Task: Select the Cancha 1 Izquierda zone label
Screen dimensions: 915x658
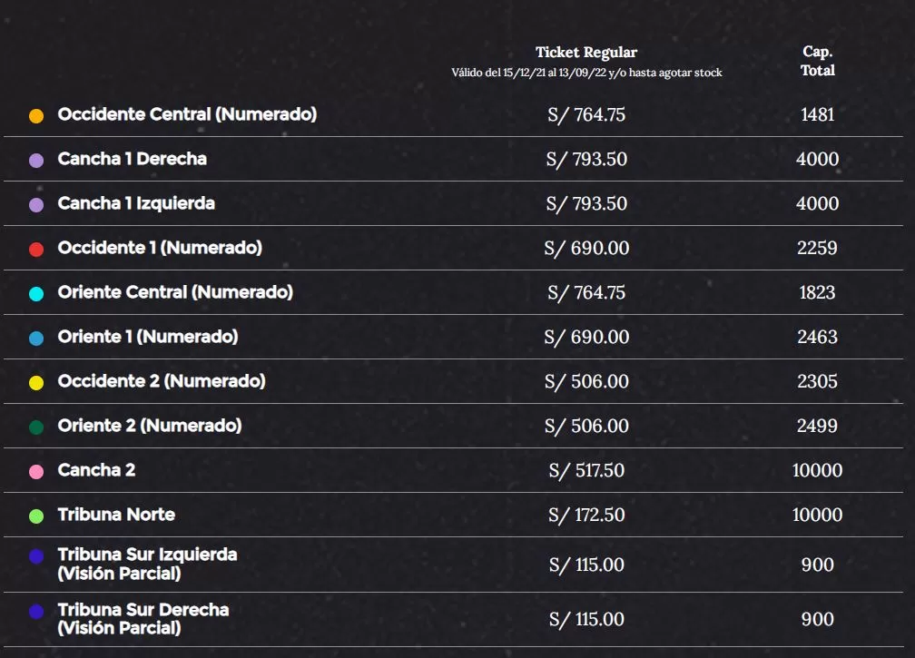Action: pos(136,203)
